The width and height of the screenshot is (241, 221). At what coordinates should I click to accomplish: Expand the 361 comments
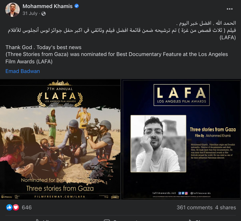coord(194,207)
